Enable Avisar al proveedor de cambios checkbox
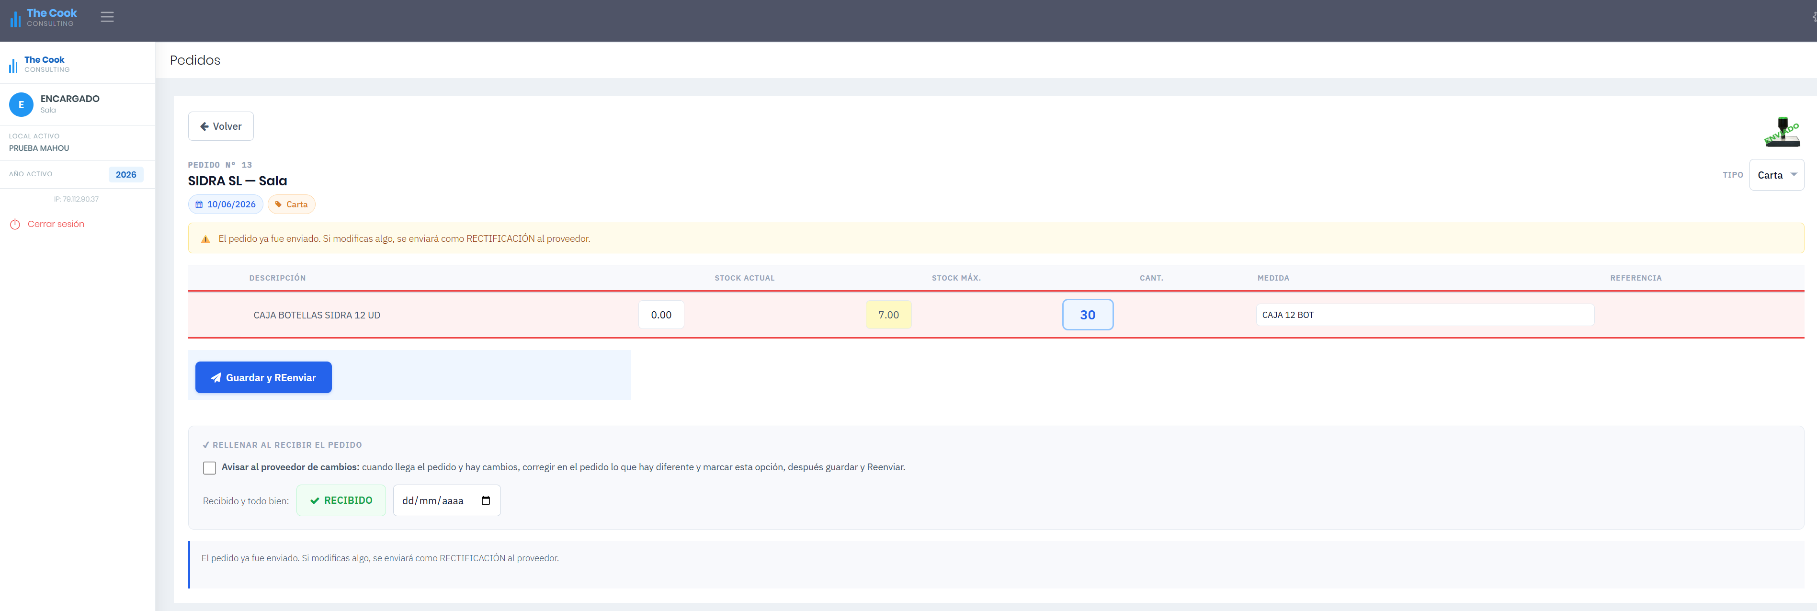The image size is (1817, 611). 209,468
